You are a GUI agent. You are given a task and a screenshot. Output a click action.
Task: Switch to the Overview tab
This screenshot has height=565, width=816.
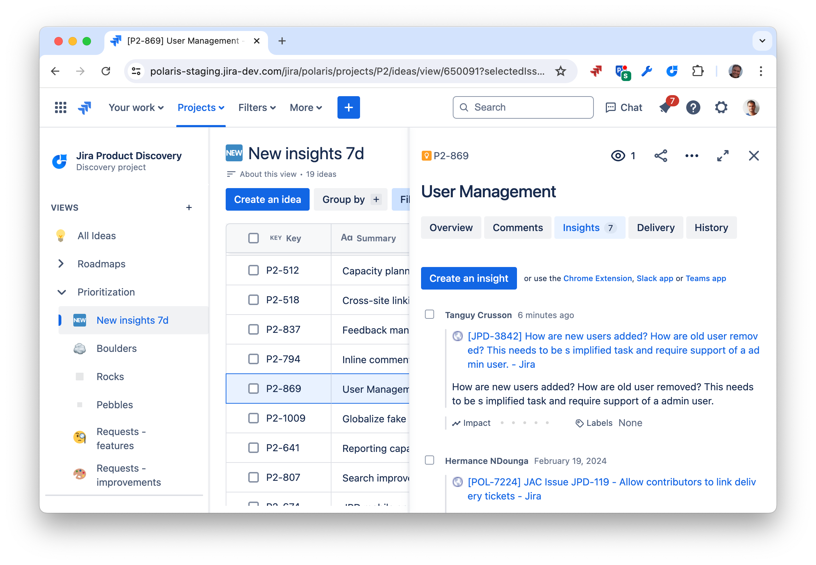pos(451,228)
